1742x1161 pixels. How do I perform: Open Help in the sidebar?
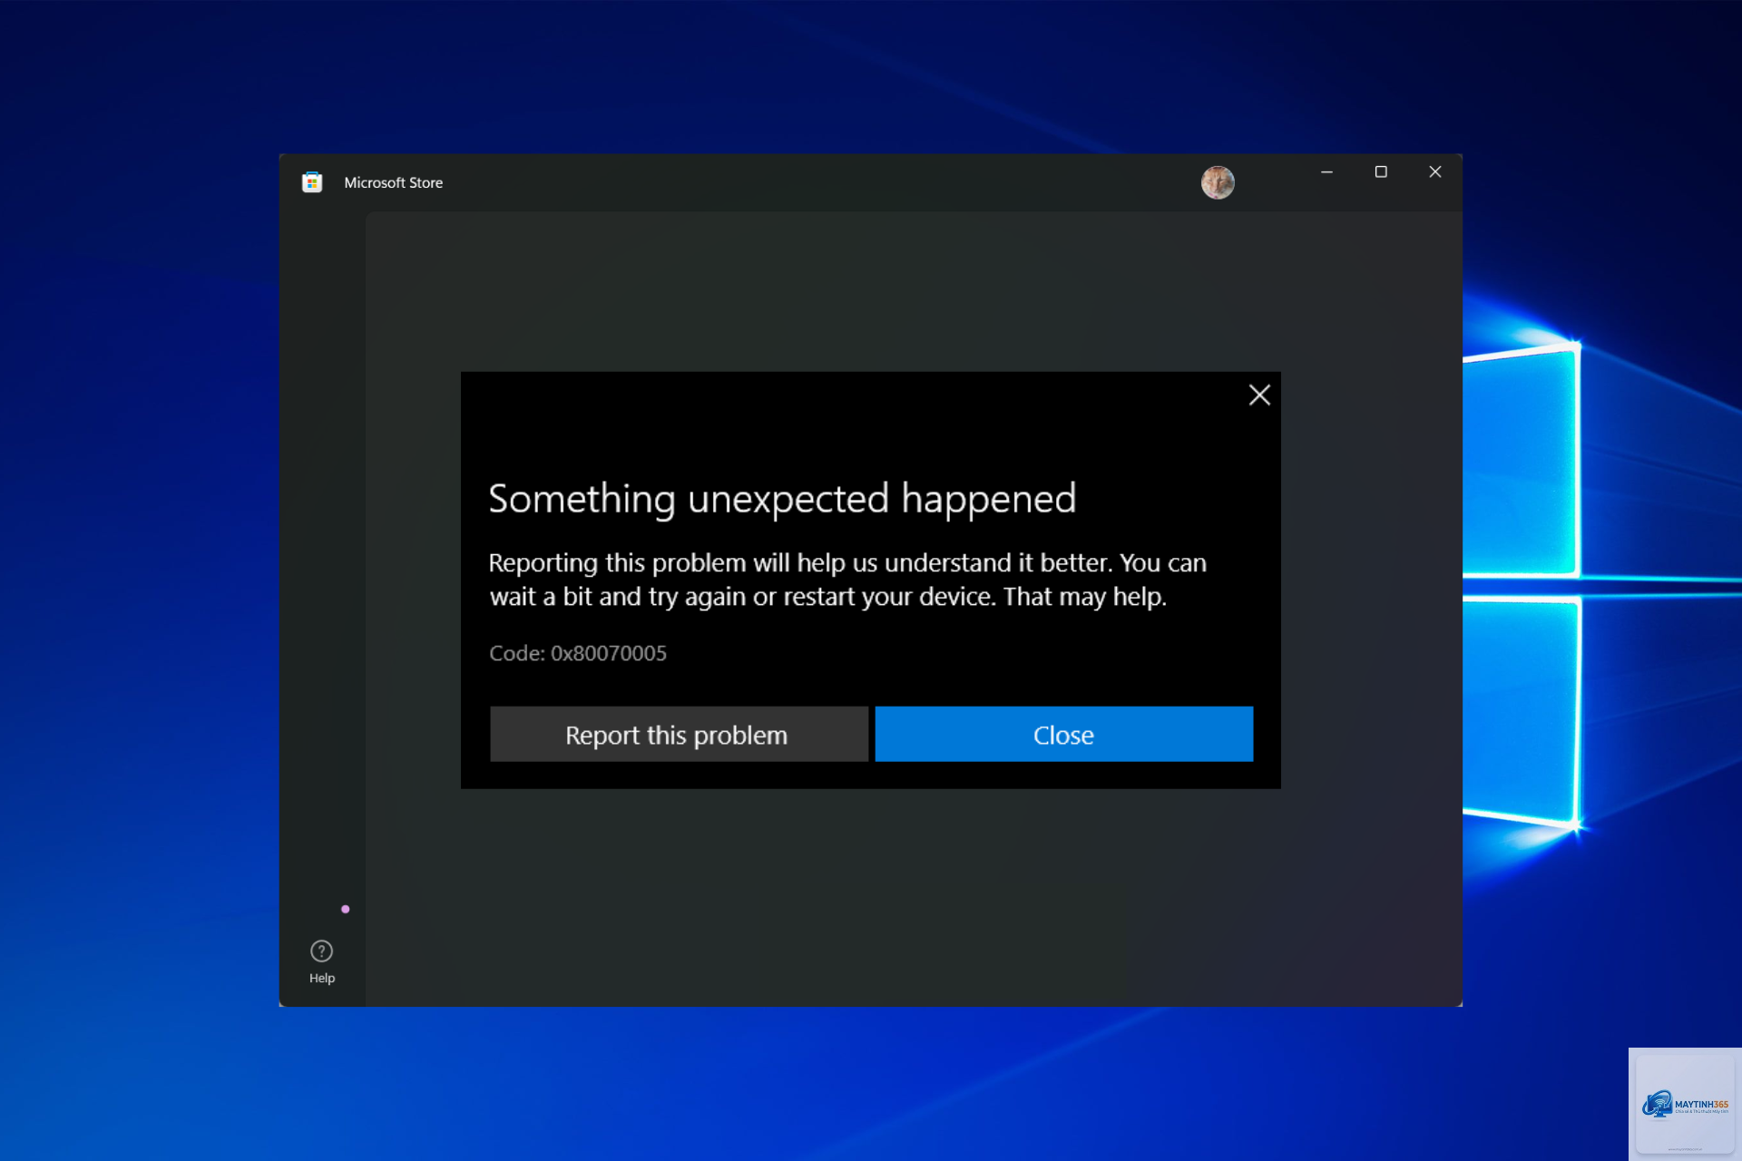tap(322, 961)
